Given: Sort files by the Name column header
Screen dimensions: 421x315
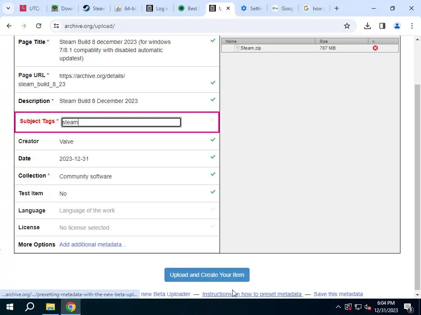Looking at the screenshot, I should [x=268, y=41].
